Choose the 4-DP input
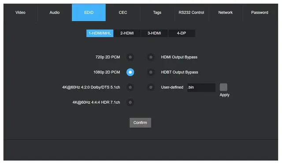The width and height of the screenshot is (282, 164). tap(182, 33)
